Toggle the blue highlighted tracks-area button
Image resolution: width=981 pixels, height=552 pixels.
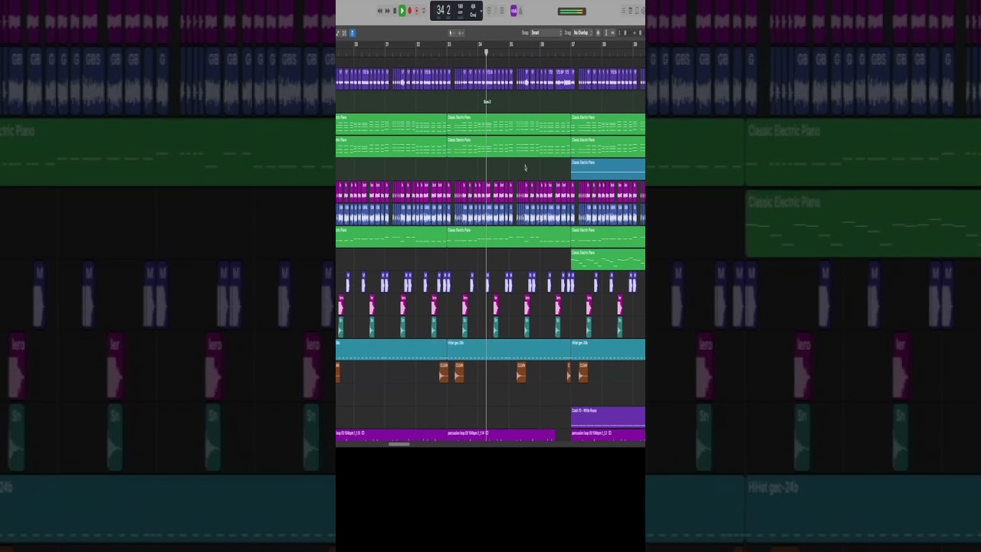[353, 33]
